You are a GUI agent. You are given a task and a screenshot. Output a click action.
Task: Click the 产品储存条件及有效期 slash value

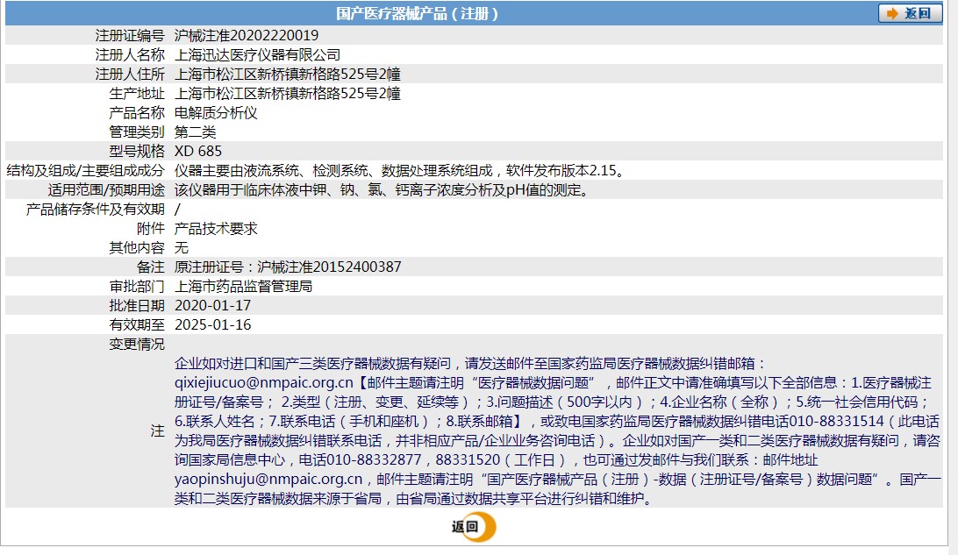(x=177, y=210)
